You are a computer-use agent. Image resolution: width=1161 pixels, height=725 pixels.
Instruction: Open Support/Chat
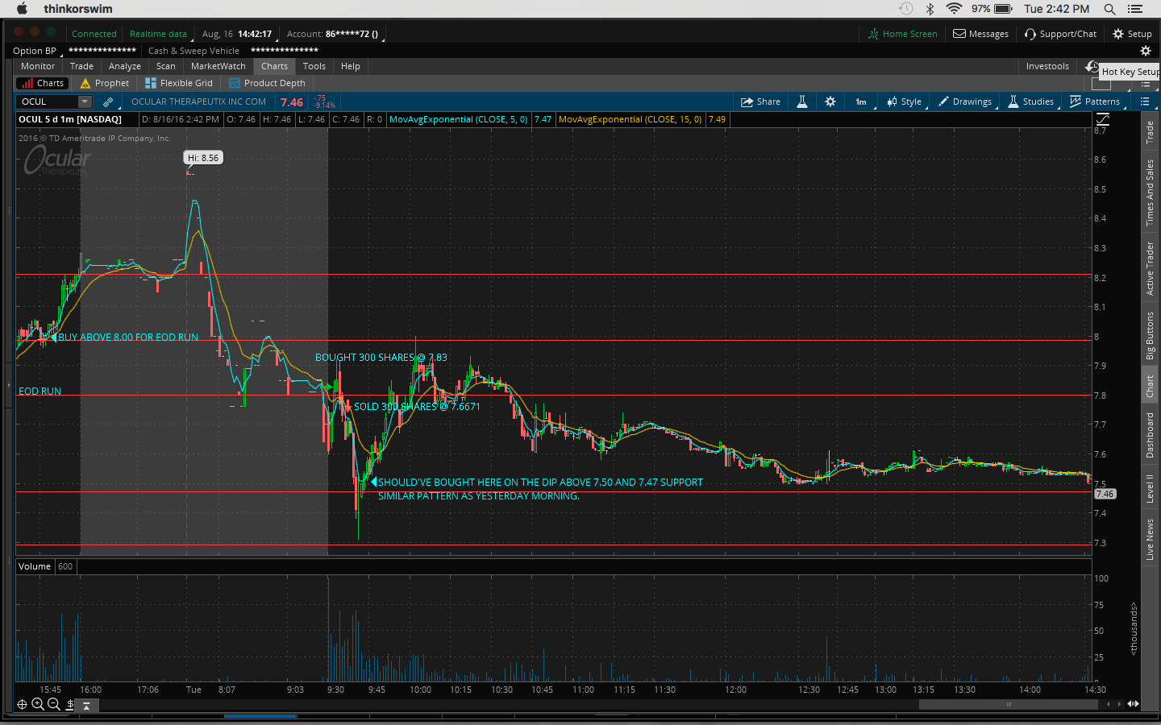coord(1060,34)
